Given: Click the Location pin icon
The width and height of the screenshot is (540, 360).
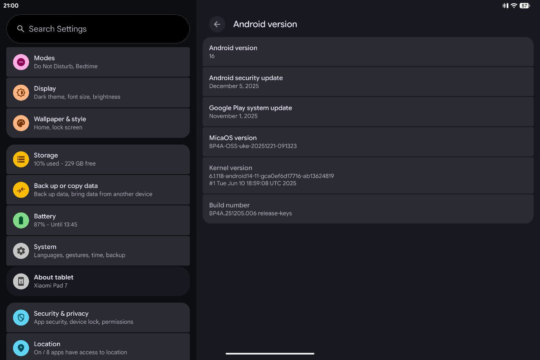Looking at the screenshot, I should [21, 348].
